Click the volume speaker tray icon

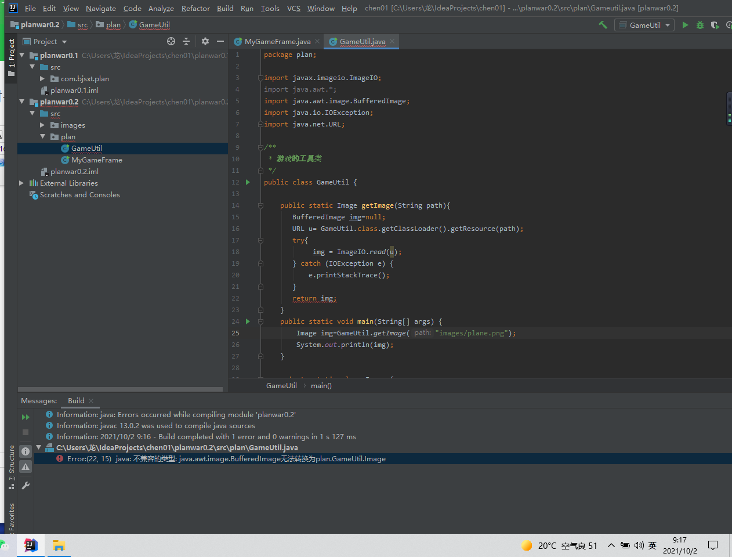[x=639, y=545]
